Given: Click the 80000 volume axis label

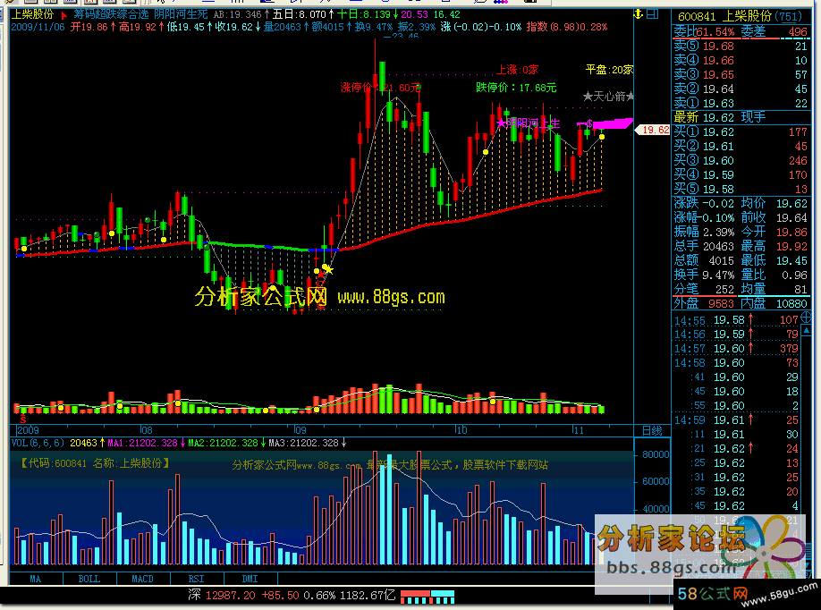Looking at the screenshot, I should 656,454.
